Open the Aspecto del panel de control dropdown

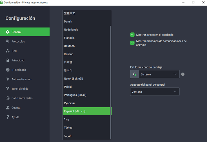(x=155, y=92)
